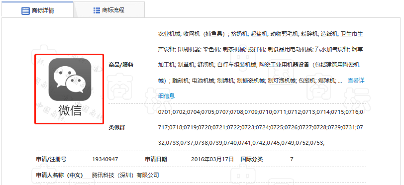404x185 pixels.
Task: Click the goods line starting 农业机械
Action: [261, 34]
